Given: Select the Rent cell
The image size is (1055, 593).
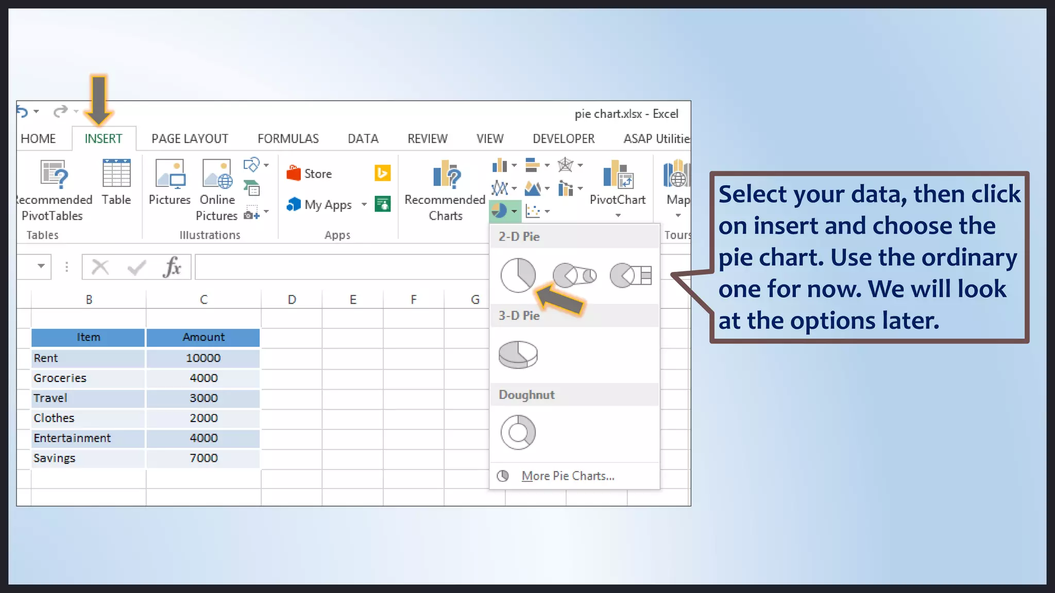Looking at the screenshot, I should click(88, 358).
